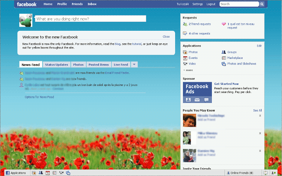Dismiss second People You May Know suggestion
Viewport: 282px width, 176px height.
260,133
